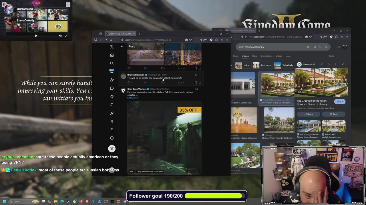Screen dimensions: 366x205
Task: Like the post showing 9 likes
Action: tap(162, 68)
